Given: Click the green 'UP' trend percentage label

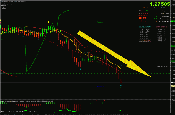Looking at the screenshot, I should [146, 11].
